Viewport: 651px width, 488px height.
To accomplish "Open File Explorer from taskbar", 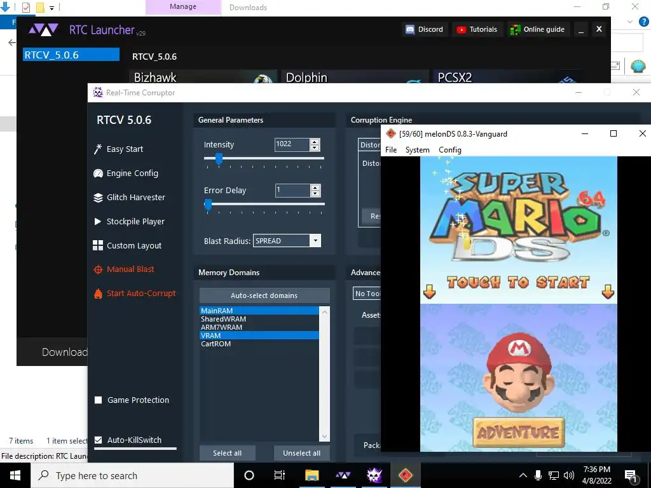I will click(x=312, y=475).
